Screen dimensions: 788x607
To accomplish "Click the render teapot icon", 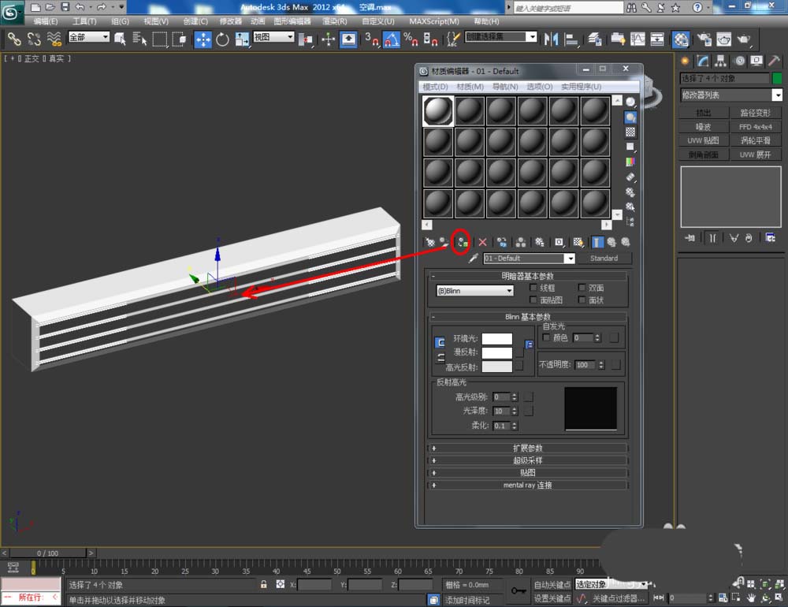I will click(743, 39).
